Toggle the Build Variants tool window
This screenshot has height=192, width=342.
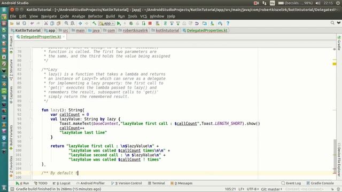(11, 138)
